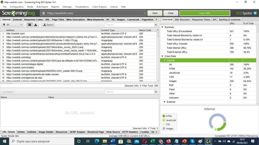Image resolution: width=259 pixels, height=145 pixels.
Task: Click HTML green legend swatch
Action: click(x=164, y=116)
